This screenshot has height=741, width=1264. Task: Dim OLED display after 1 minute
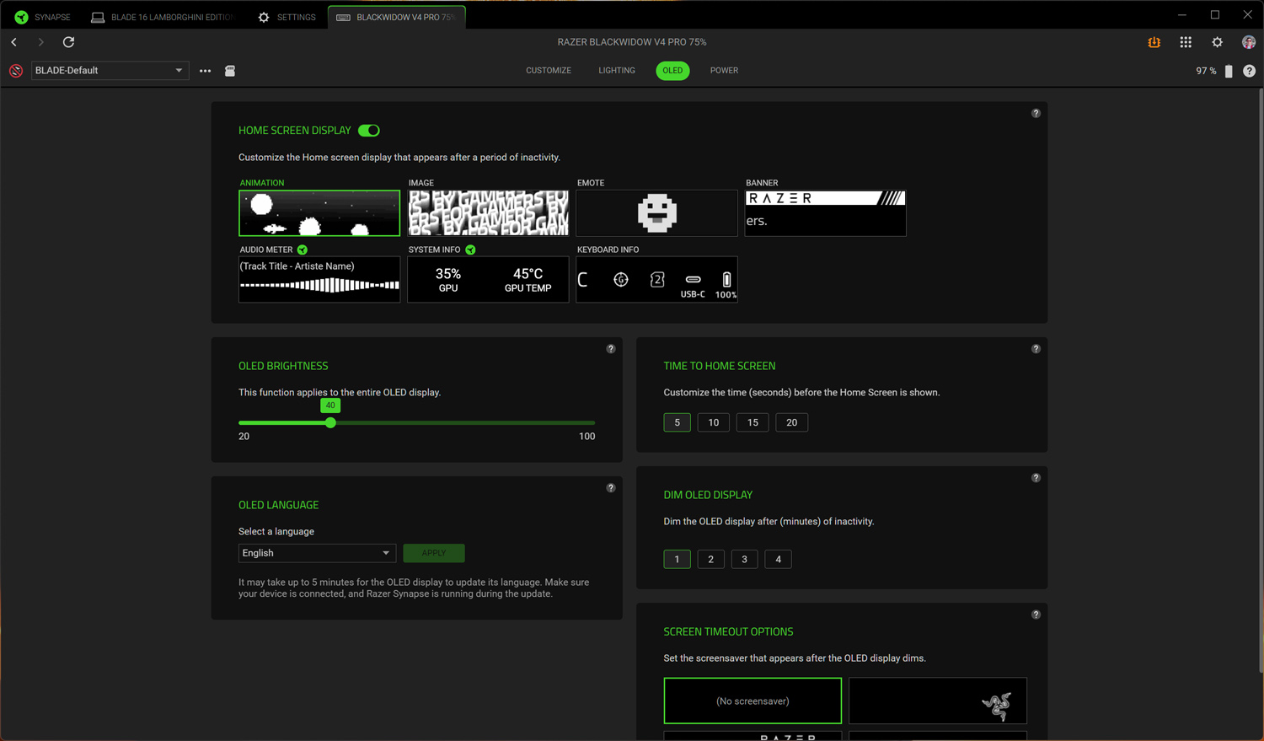677,559
